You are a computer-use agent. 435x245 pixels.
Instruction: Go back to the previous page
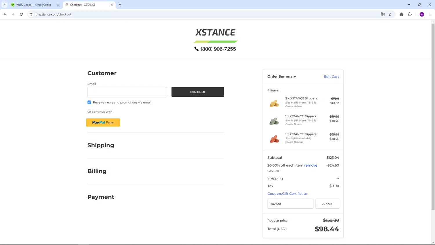point(5,14)
